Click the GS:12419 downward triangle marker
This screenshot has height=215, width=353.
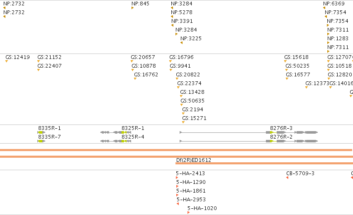tap(7, 61)
